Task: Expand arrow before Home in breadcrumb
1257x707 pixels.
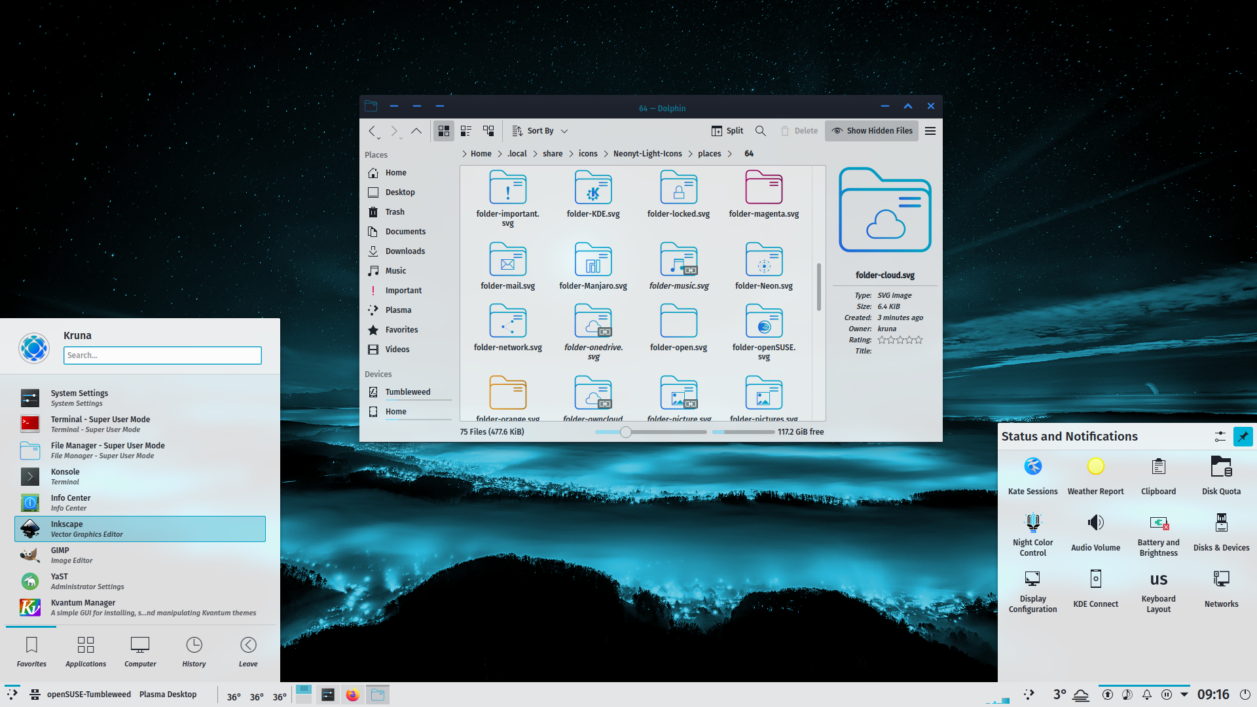Action: [x=464, y=154]
